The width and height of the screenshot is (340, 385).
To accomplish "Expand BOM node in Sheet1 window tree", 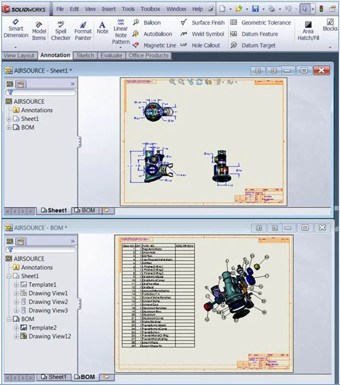I will tap(9, 127).
